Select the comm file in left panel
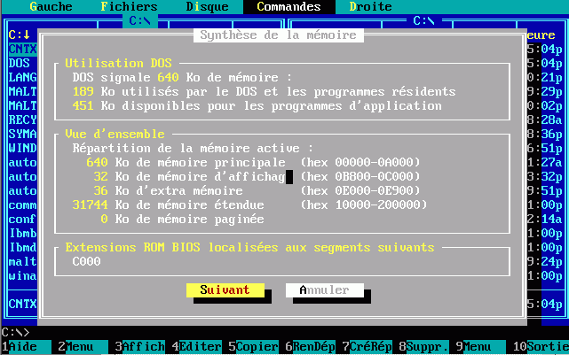Screen dimensions: 569x355 click(22, 205)
